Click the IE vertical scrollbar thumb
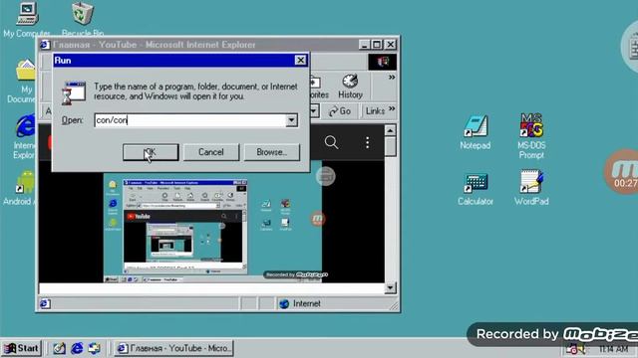This screenshot has width=638, height=358. pos(390,146)
